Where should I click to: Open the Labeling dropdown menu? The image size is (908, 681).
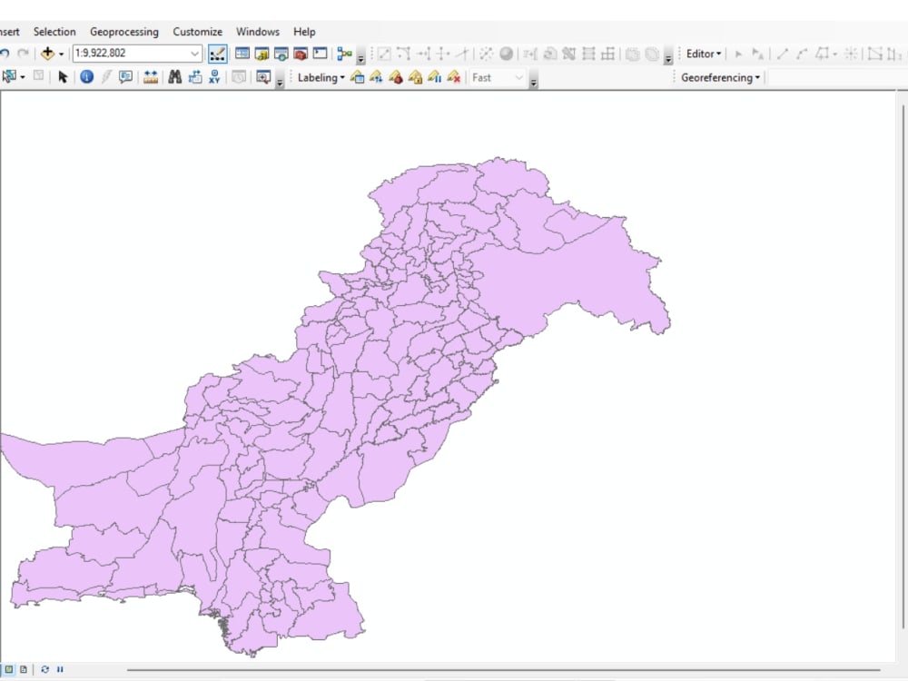(318, 77)
